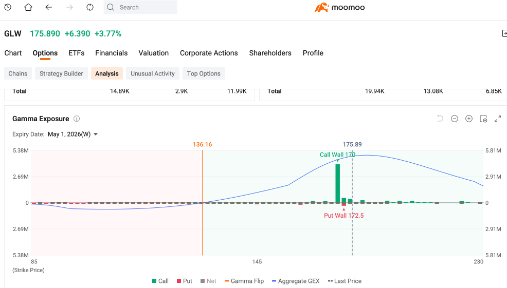The image size is (507, 288).
Task: Toggle Put series in legend
Action: (184, 281)
